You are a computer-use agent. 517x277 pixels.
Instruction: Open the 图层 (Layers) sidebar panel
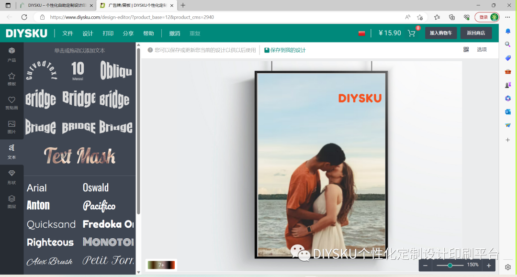click(11, 201)
